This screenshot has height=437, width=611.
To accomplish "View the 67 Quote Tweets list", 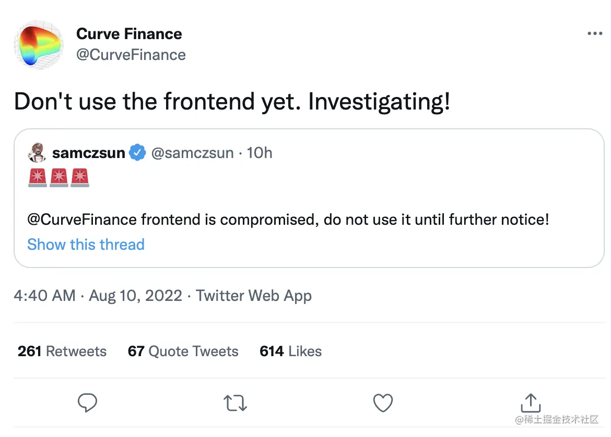I will tap(183, 351).
